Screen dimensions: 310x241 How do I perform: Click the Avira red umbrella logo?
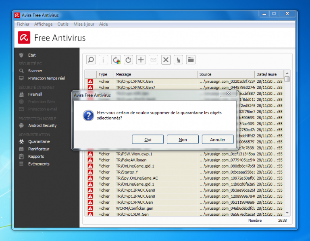point(24,37)
